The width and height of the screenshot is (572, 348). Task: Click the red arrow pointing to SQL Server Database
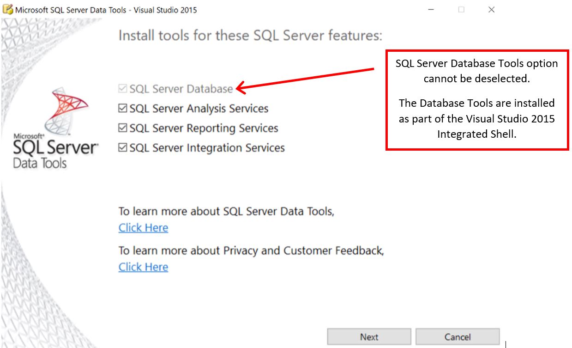[305, 79]
